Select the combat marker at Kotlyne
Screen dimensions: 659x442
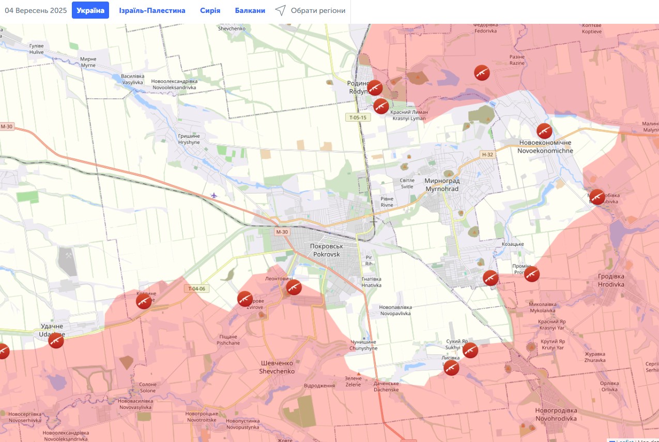click(x=144, y=301)
